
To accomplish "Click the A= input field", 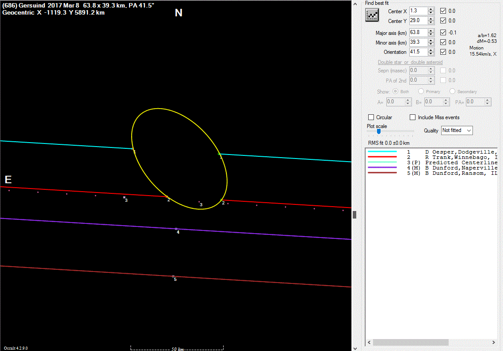I will [396, 102].
